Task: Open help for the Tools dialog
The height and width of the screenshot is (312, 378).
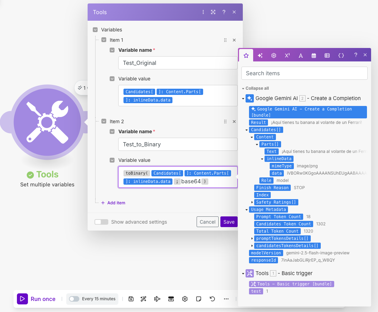Action: coord(224,12)
